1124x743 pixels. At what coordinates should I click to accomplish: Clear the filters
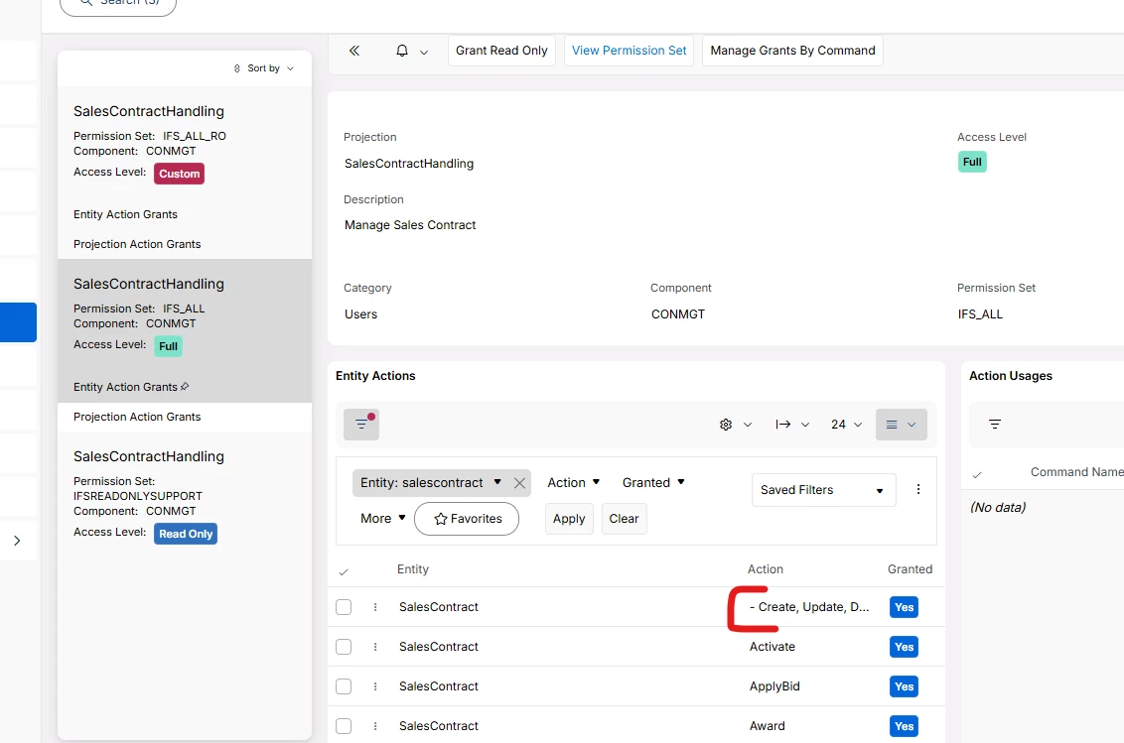click(x=624, y=519)
